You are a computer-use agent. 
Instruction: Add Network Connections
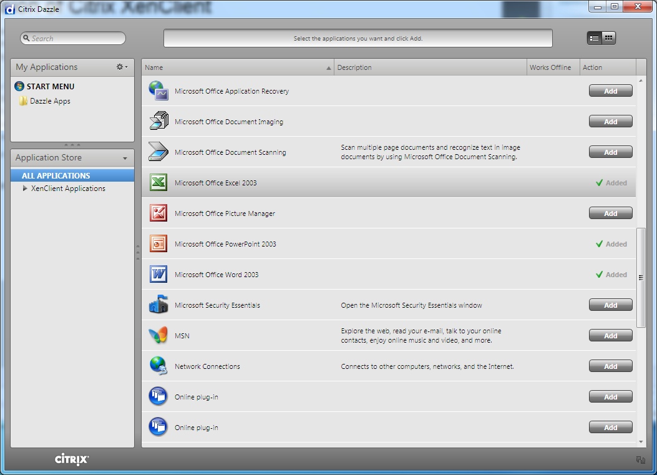point(610,366)
